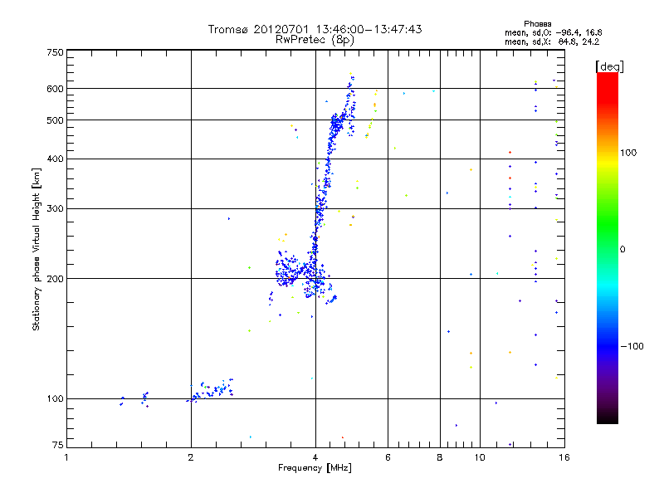Click the x-axis tick label '8'
This screenshot has height=498, width=664.
point(440,457)
